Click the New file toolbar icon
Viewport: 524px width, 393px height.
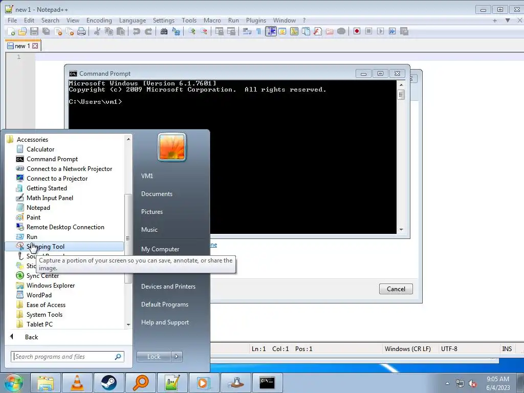(x=11, y=31)
